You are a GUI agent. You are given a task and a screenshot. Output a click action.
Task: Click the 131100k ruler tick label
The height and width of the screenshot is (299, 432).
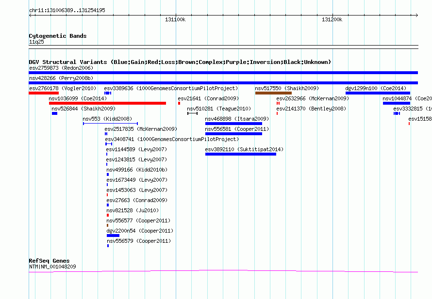tap(175, 19)
